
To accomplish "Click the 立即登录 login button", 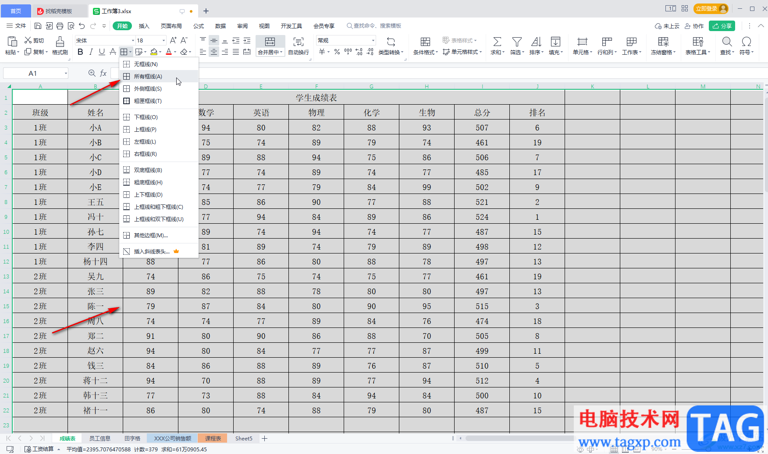I will coord(711,9).
